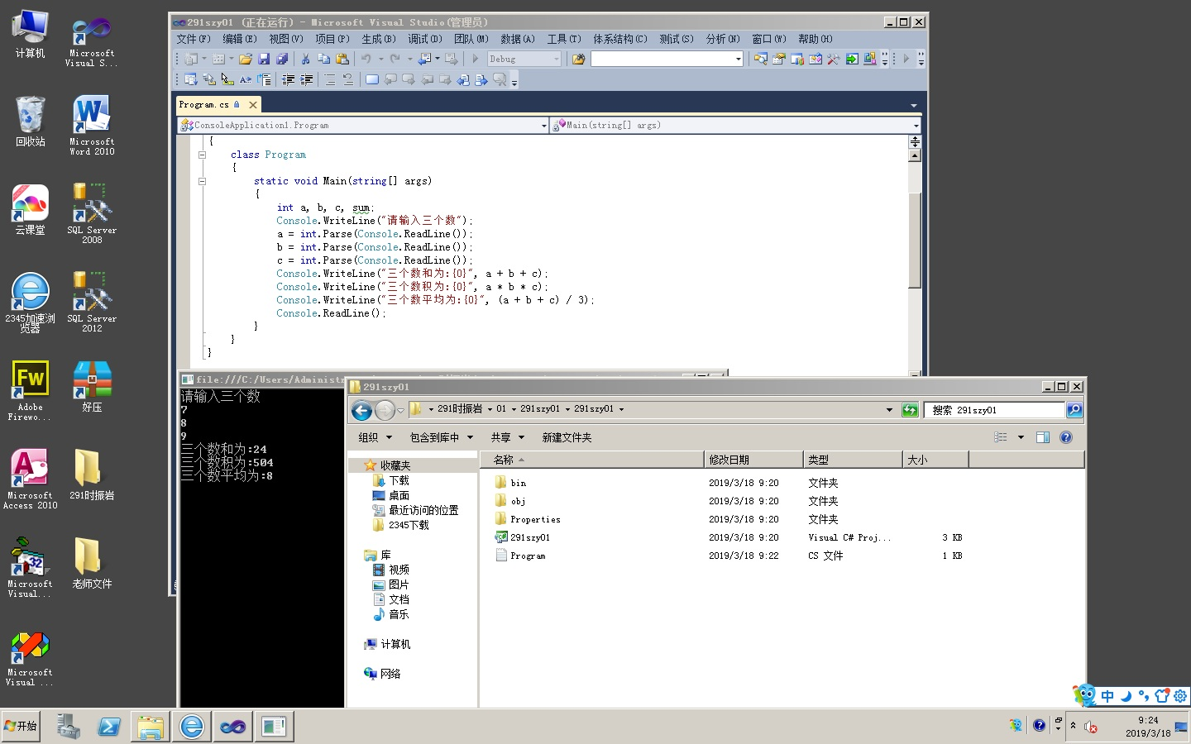
Task: Open the 调试 menu
Action: pyautogui.click(x=424, y=39)
